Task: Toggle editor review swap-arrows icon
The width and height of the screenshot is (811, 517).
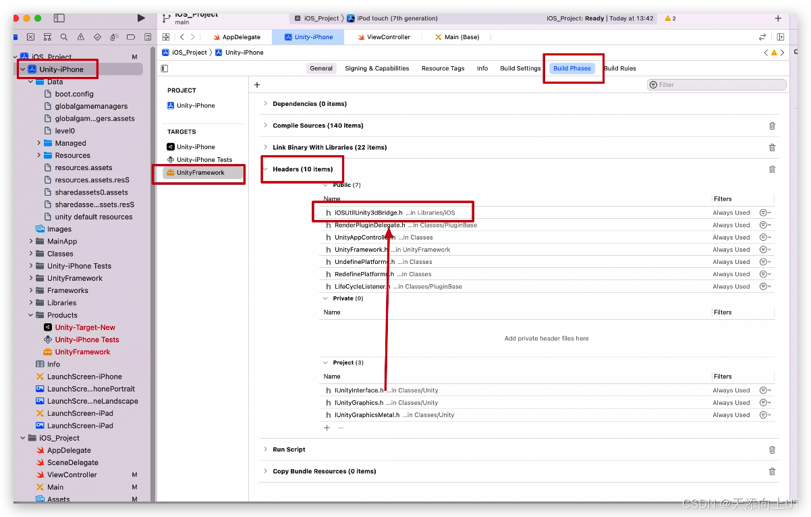Action: [762, 37]
